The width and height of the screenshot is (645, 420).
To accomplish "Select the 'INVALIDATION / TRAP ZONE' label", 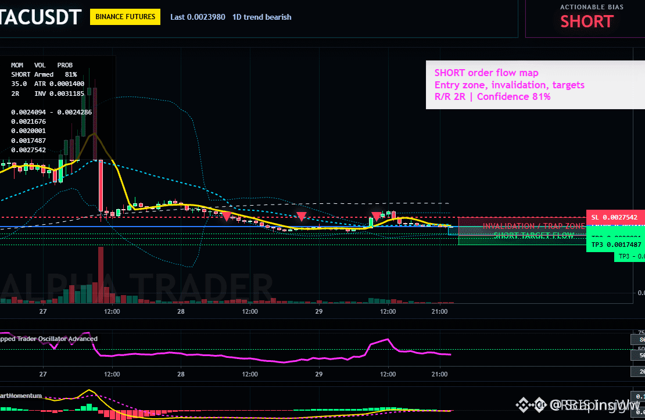I will 533,226.
